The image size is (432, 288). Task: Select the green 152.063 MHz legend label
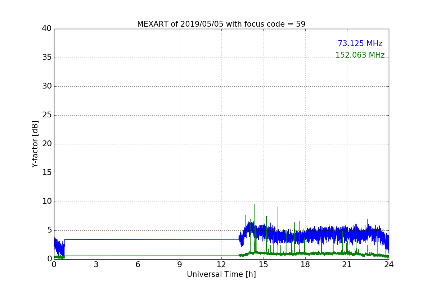[x=360, y=55]
